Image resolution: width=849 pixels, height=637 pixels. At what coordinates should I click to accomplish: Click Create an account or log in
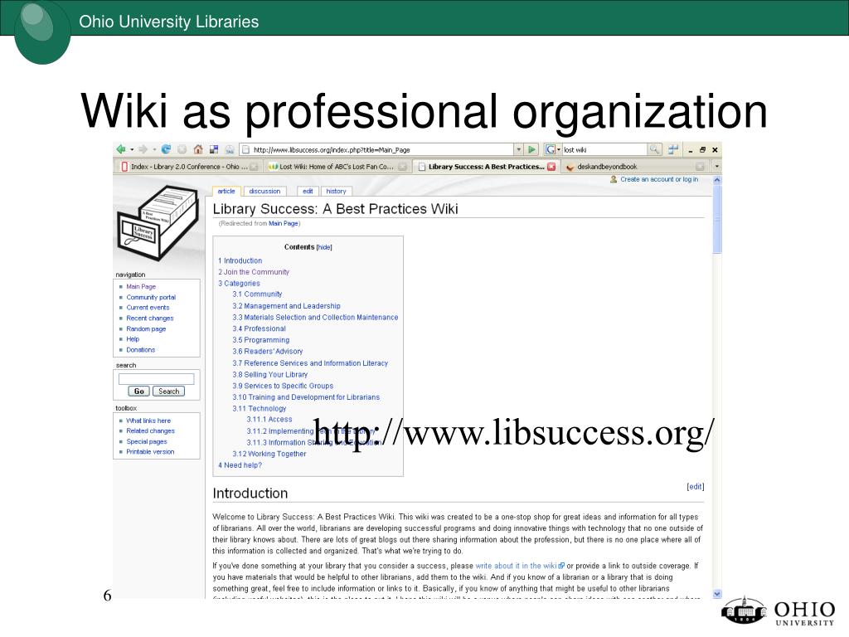tap(659, 179)
